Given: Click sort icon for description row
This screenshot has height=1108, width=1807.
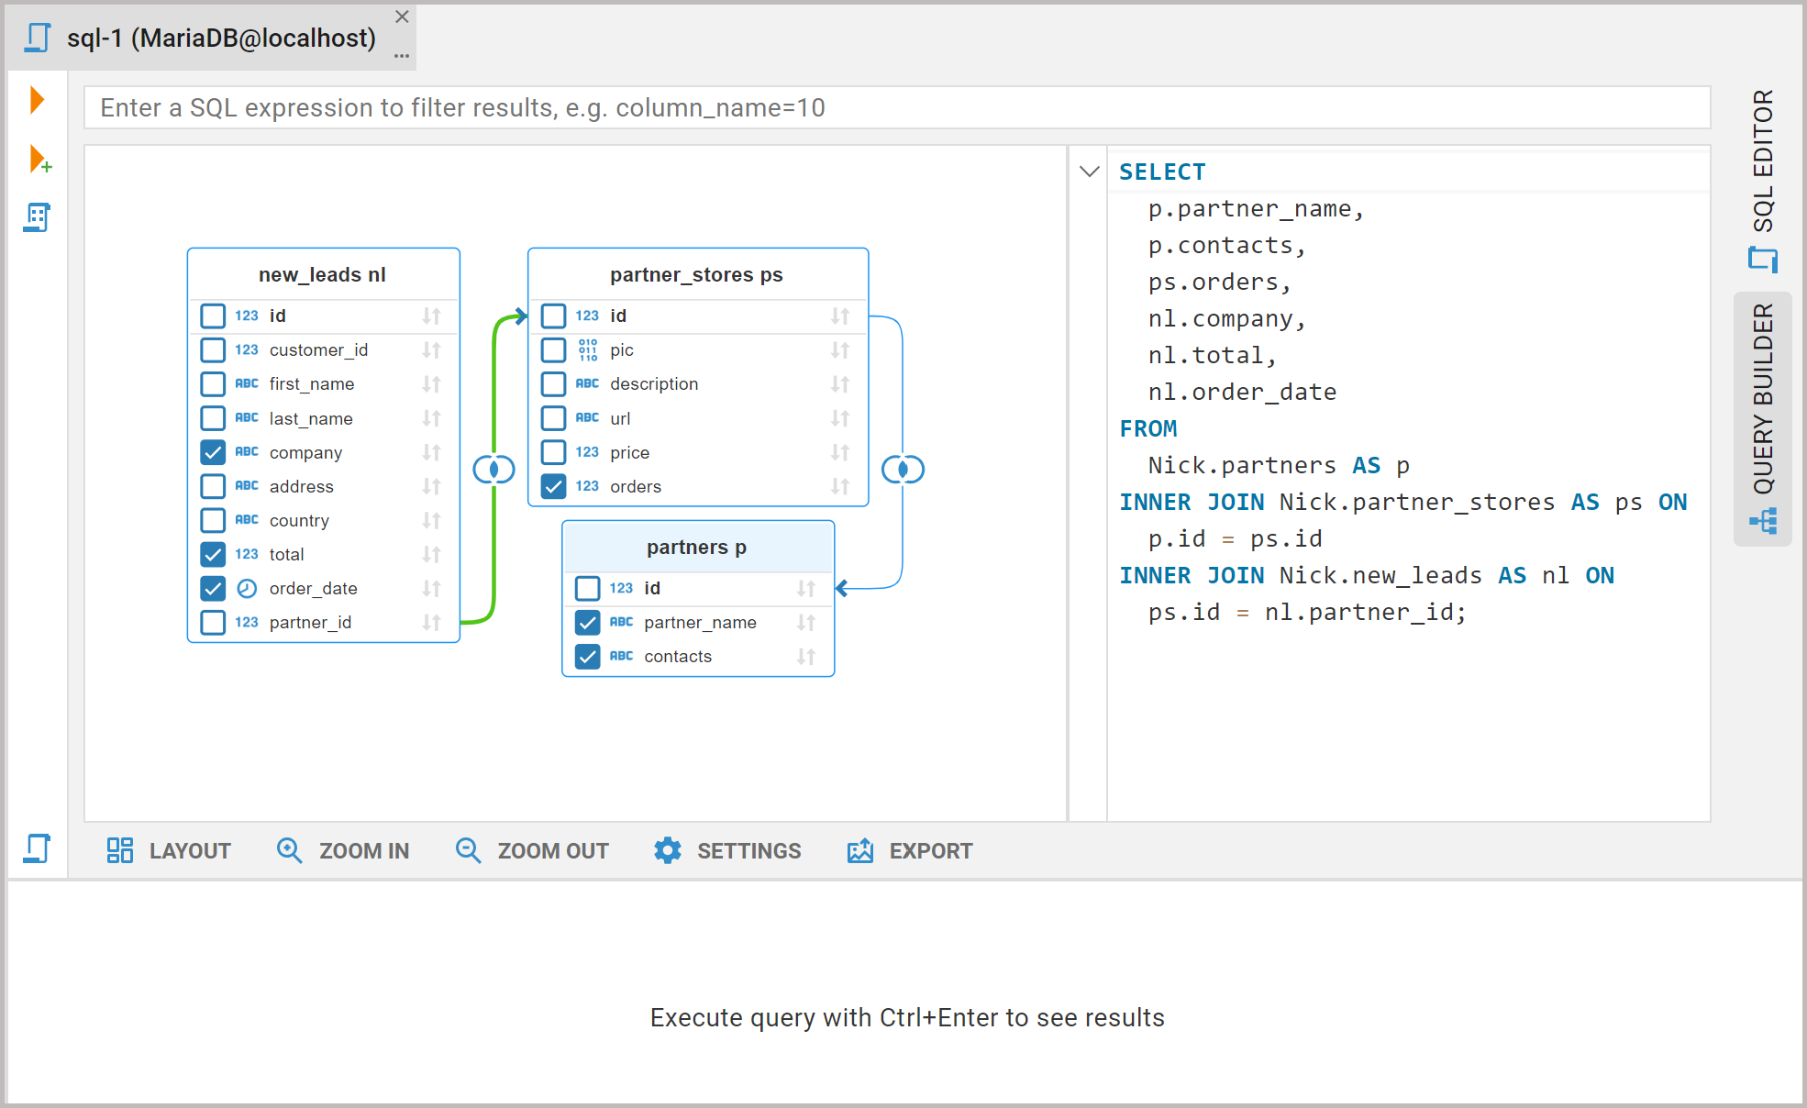Looking at the screenshot, I should pyautogui.click(x=839, y=384).
